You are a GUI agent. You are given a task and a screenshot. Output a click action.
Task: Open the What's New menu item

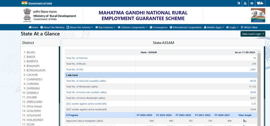click(249, 27)
